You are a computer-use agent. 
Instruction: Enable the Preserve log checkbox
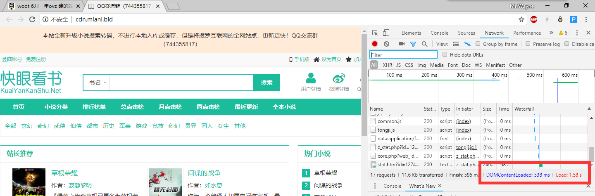(527, 44)
